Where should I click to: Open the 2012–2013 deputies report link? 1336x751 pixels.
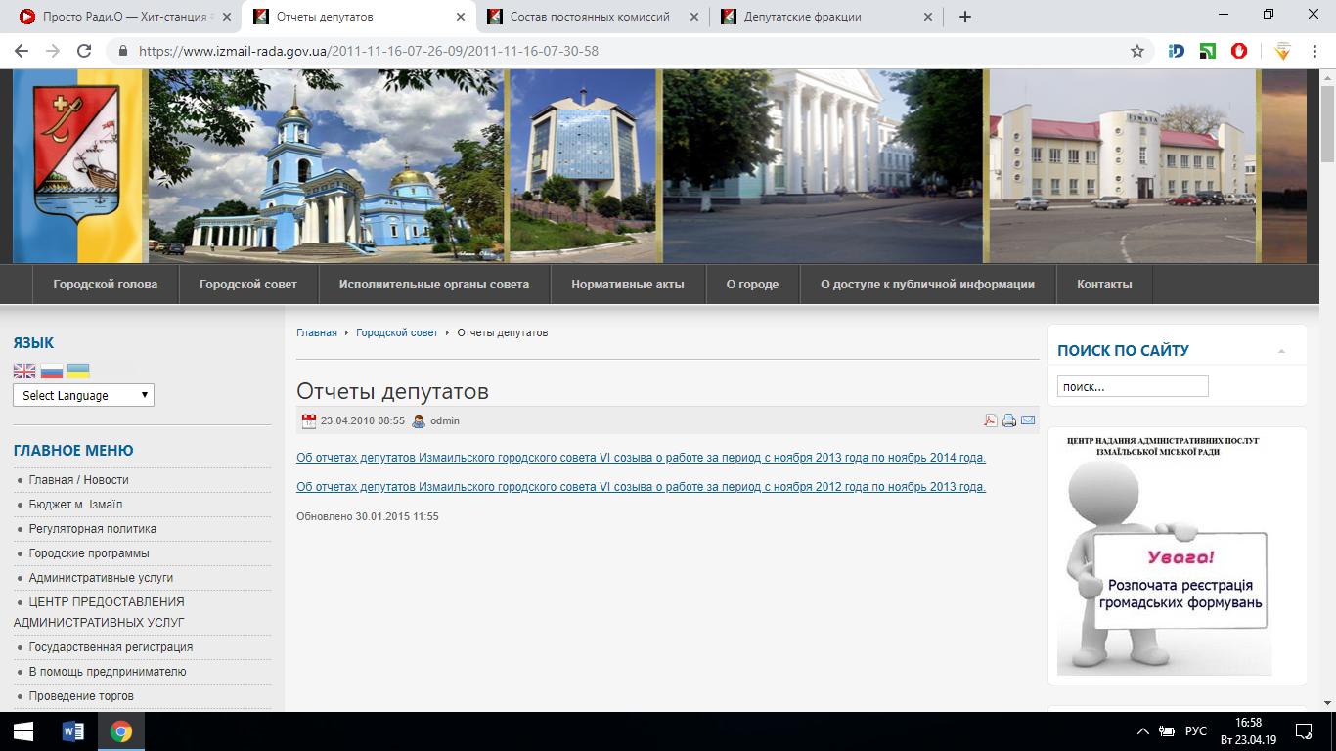pyautogui.click(x=641, y=487)
